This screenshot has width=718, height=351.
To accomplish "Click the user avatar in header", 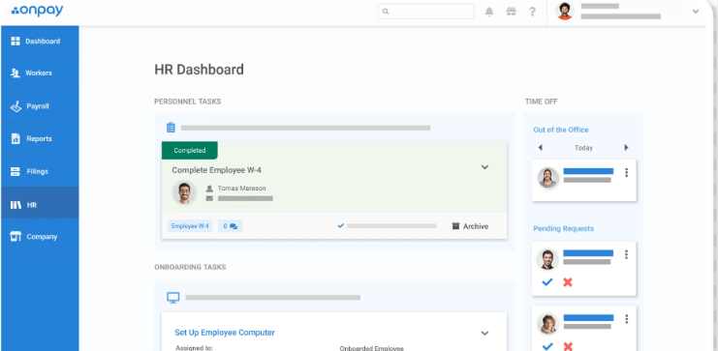I will point(565,11).
